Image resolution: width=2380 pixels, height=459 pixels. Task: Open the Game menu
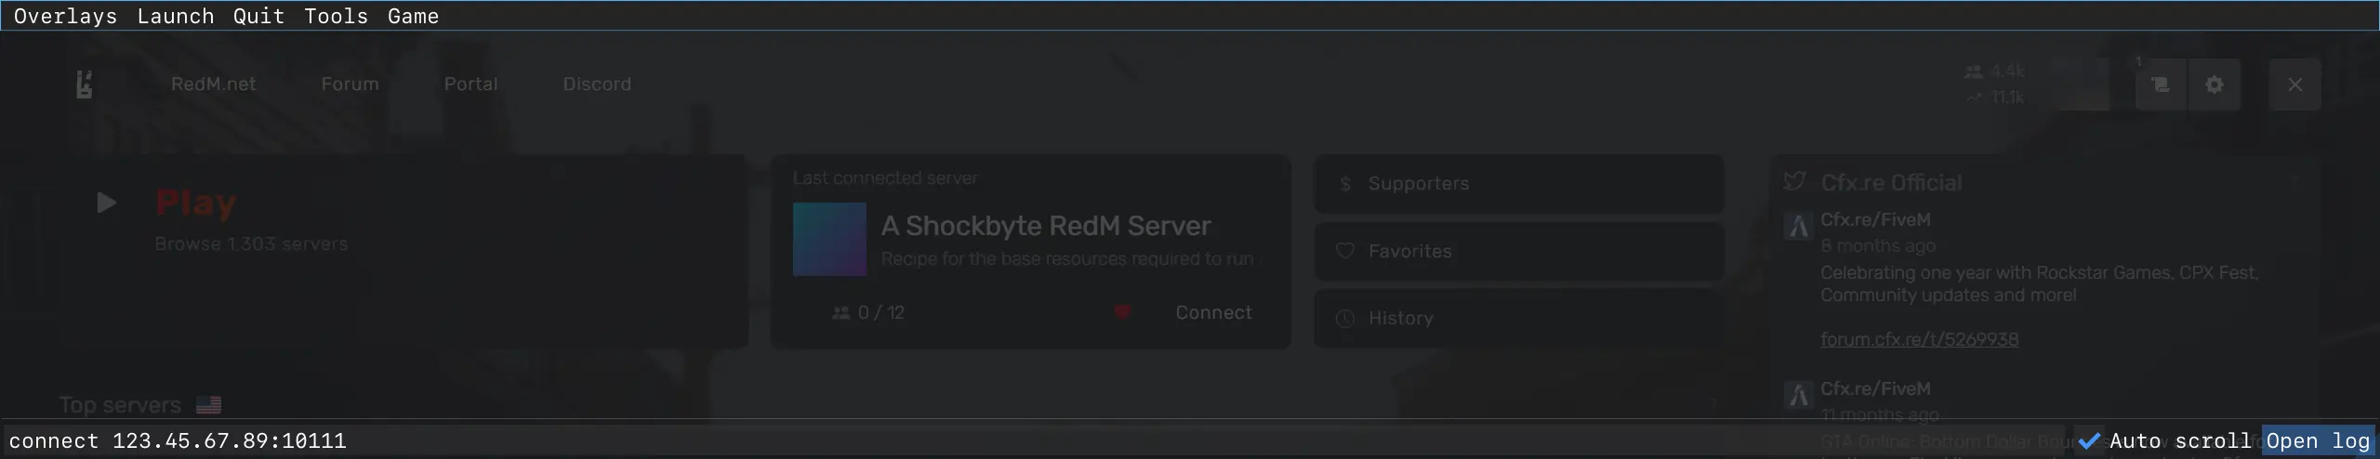(413, 16)
